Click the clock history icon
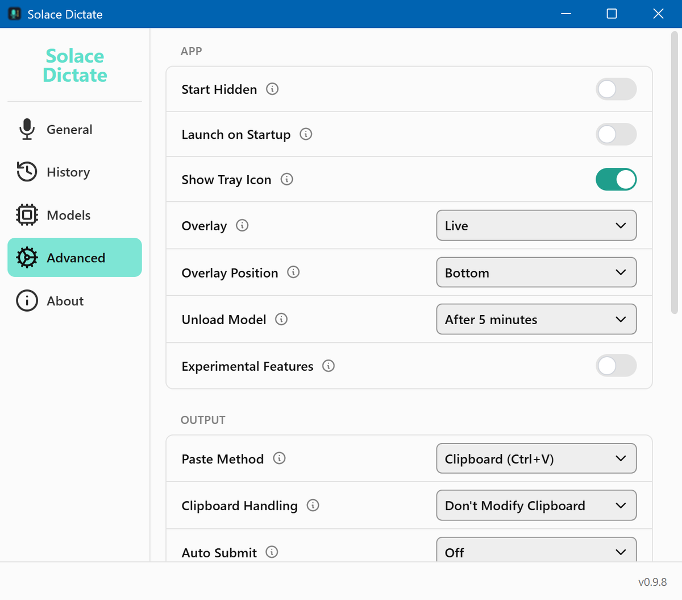This screenshot has height=600, width=682. tap(27, 172)
